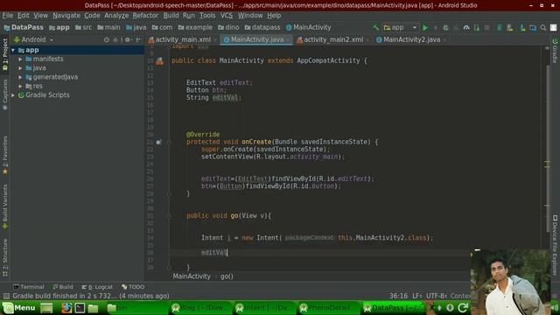Image resolution: width=560 pixels, height=315 pixels.
Task: Launch Firefox from the taskbar
Action: coord(66,307)
